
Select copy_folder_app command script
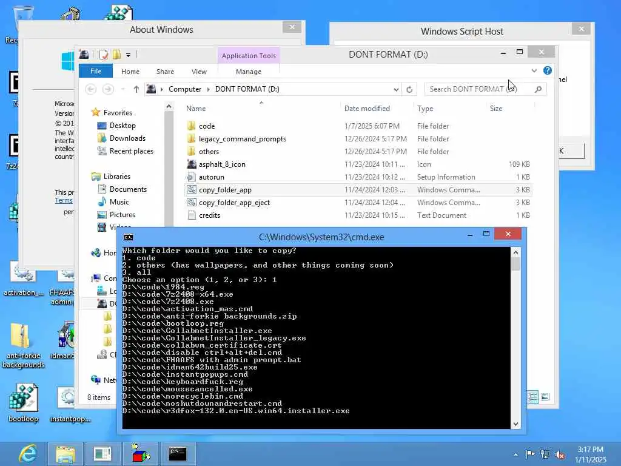(358, 190)
